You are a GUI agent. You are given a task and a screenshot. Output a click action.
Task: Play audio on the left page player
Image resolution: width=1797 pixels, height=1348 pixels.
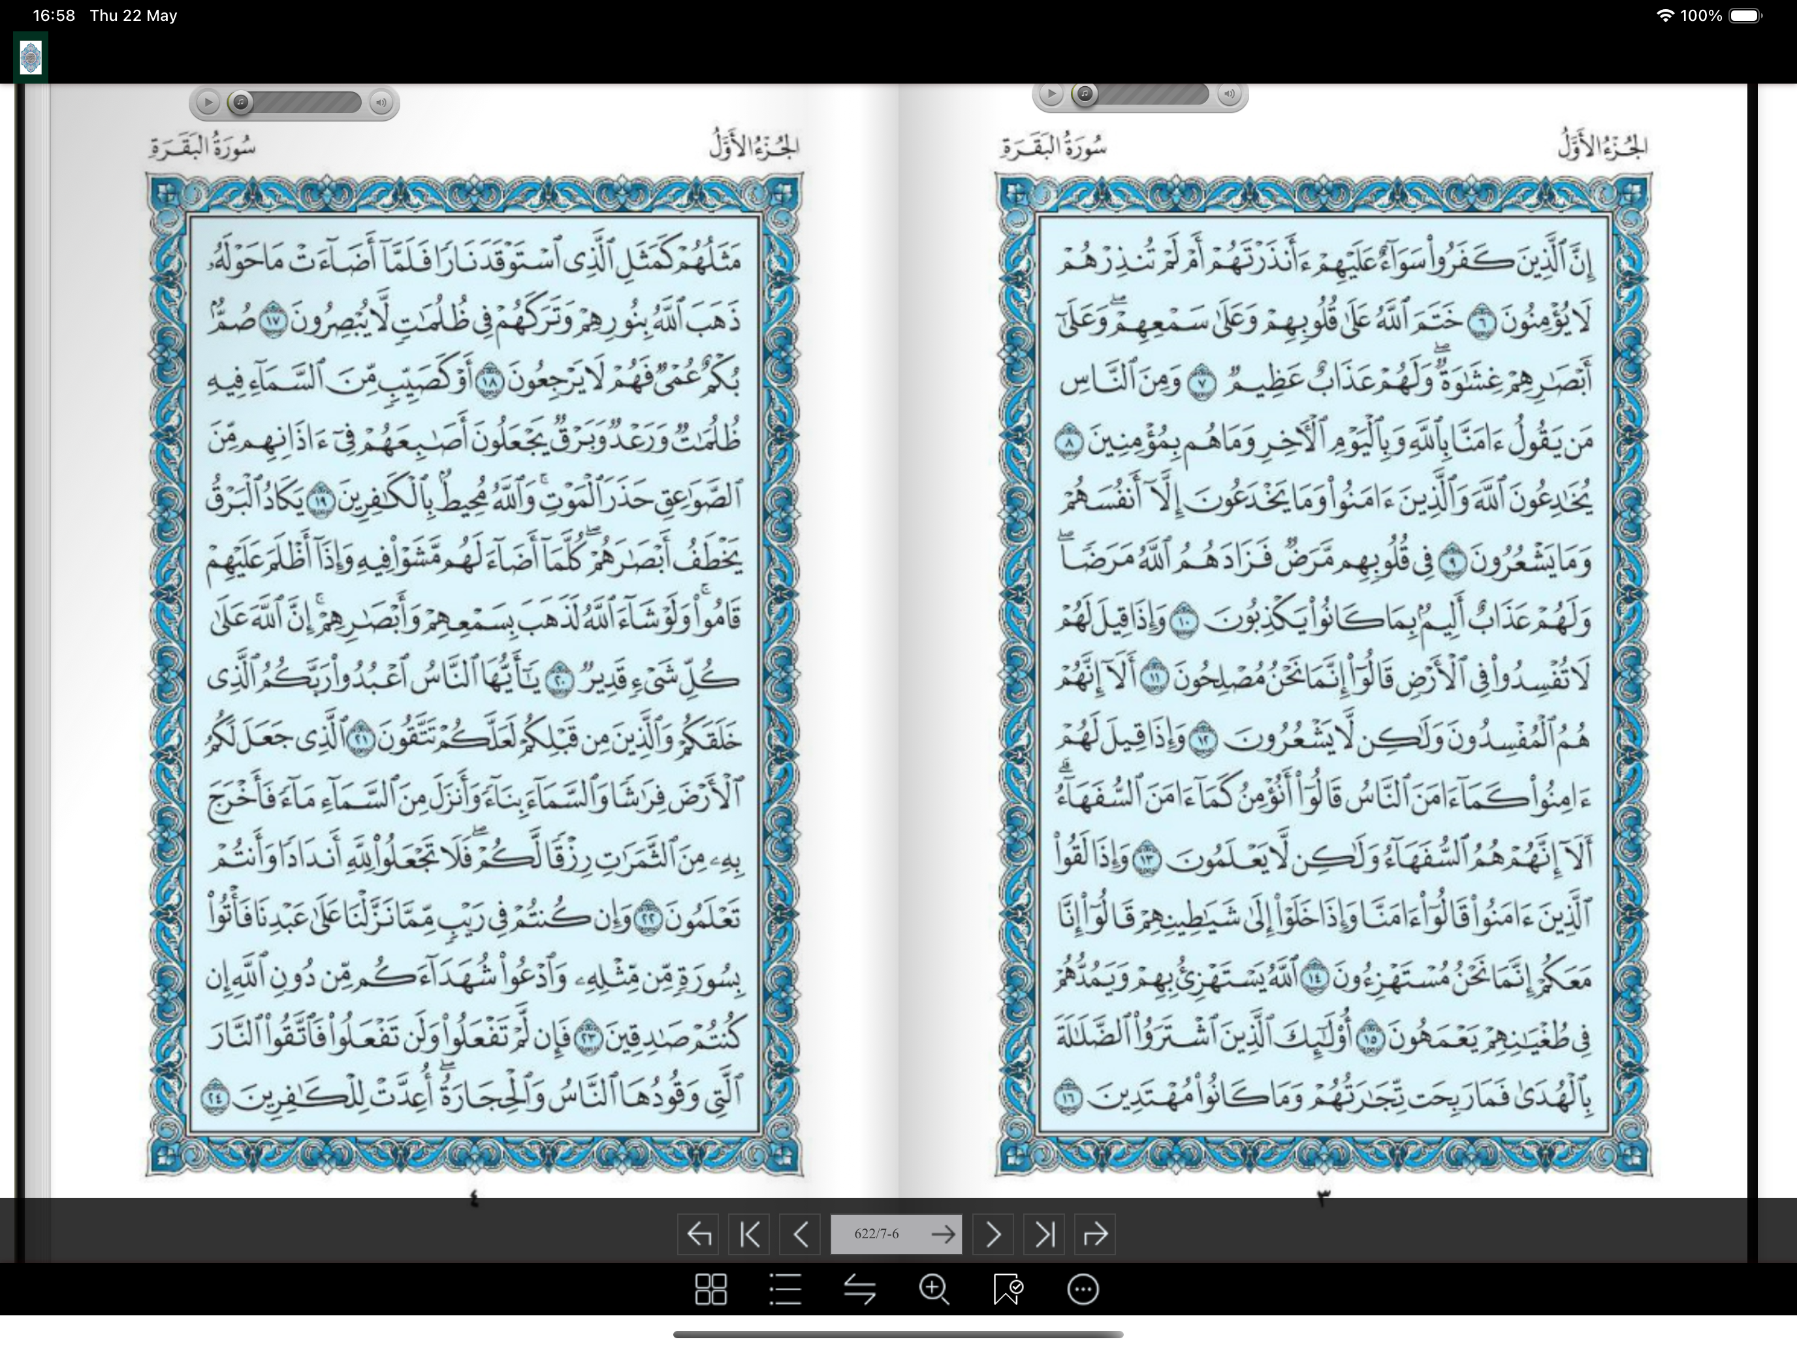(x=208, y=103)
